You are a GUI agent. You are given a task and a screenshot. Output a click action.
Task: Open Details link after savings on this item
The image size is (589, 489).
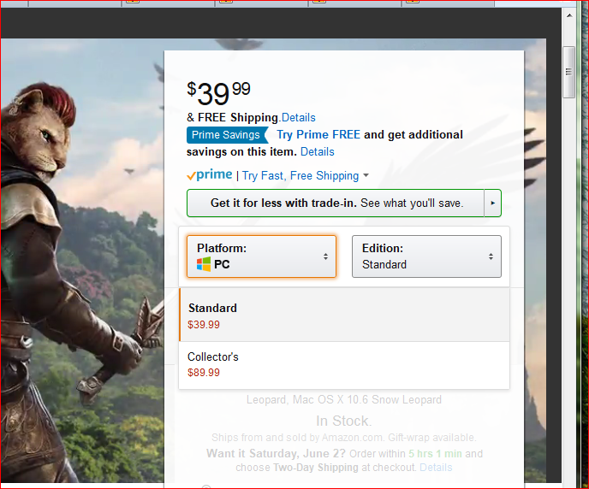point(318,151)
